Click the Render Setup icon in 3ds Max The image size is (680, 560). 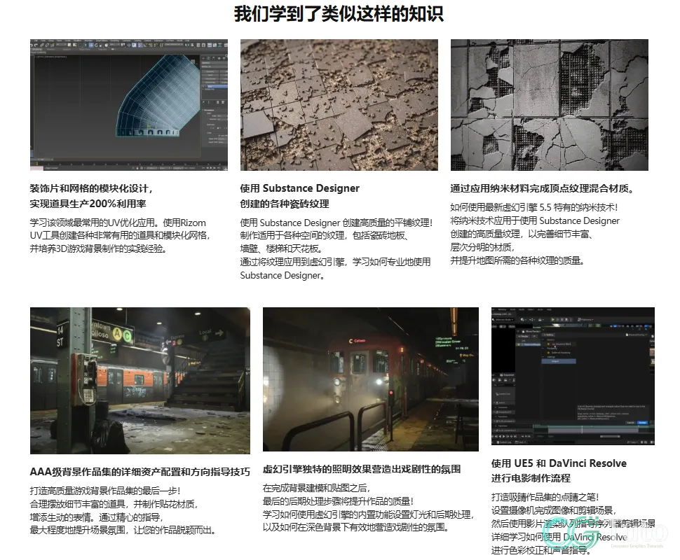pos(215,44)
